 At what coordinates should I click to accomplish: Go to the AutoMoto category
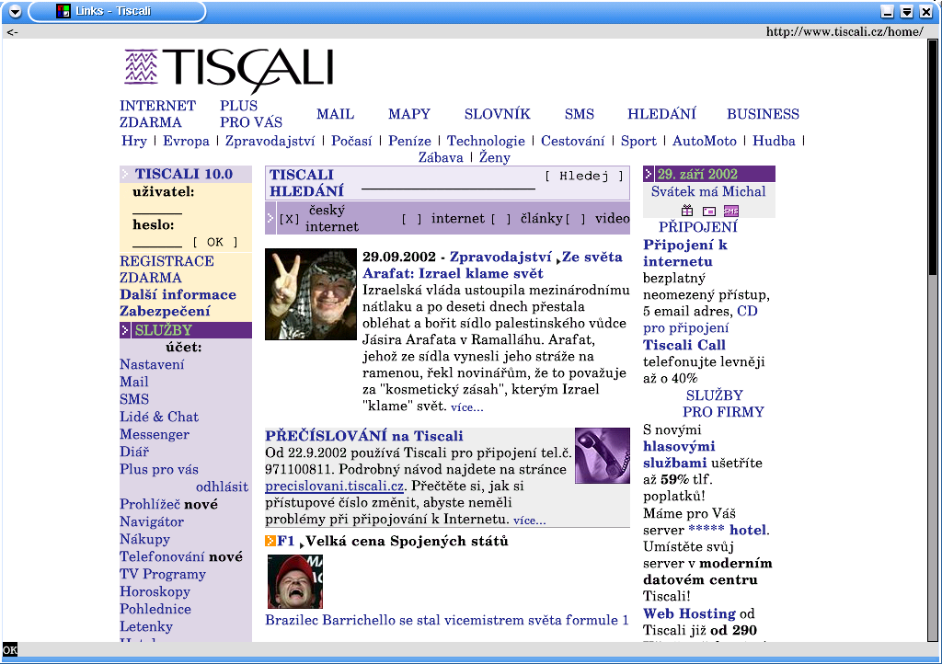[x=704, y=141]
